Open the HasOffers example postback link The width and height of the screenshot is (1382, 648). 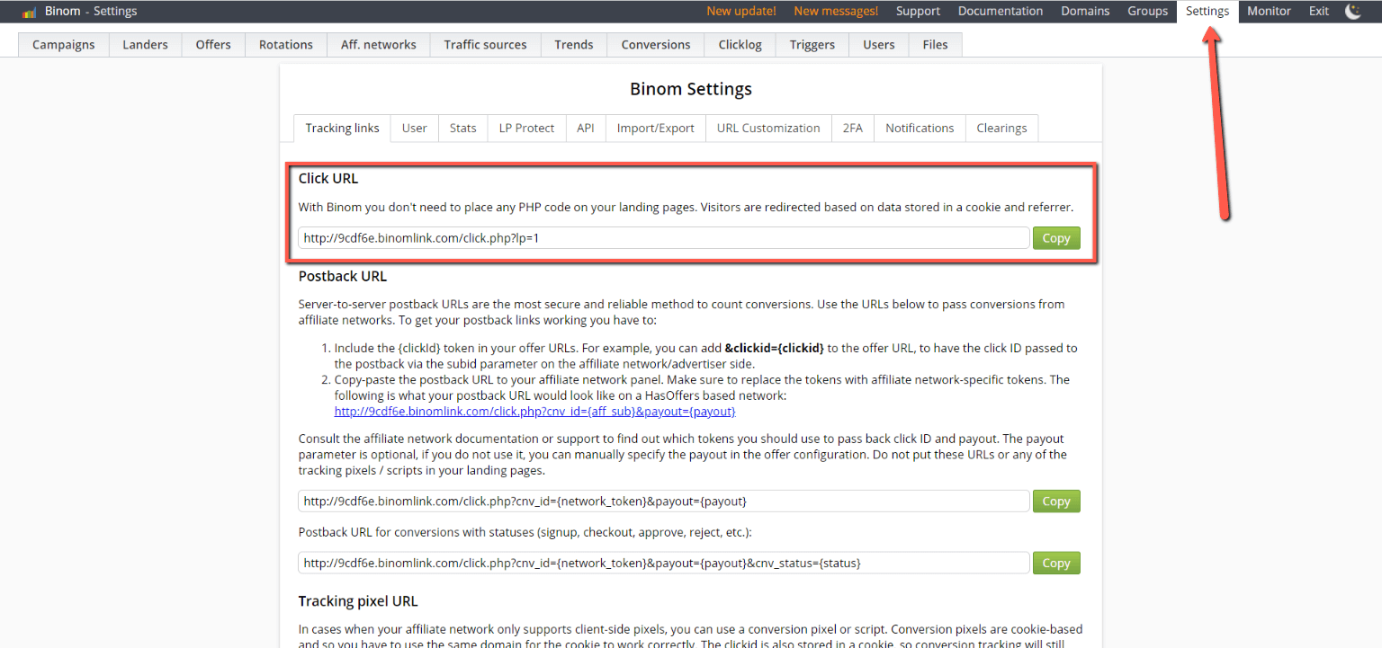(x=535, y=412)
